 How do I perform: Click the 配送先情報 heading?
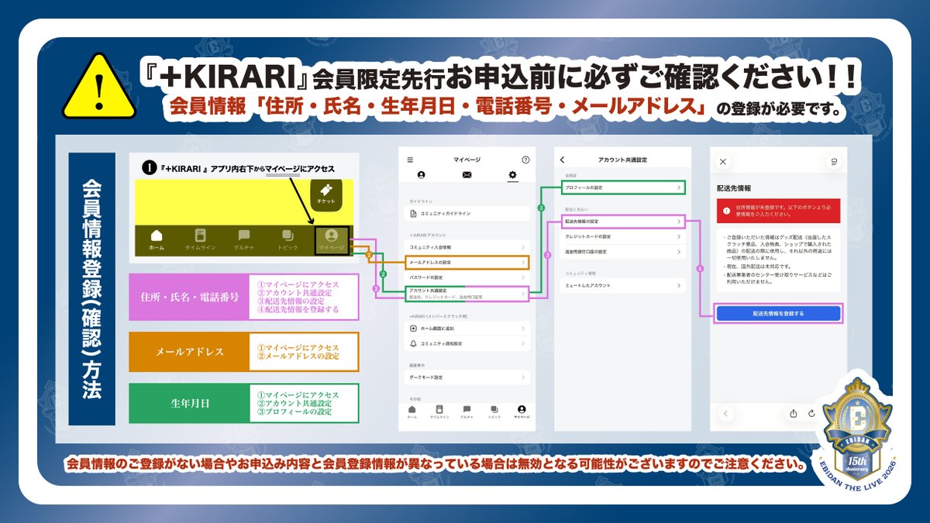click(733, 188)
